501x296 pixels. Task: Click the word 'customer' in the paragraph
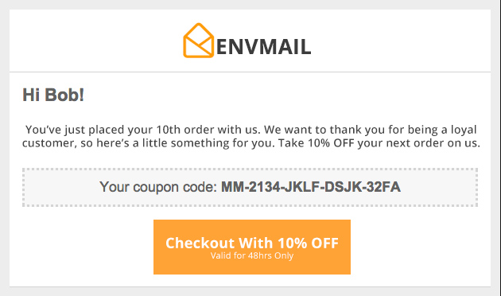tap(49, 143)
